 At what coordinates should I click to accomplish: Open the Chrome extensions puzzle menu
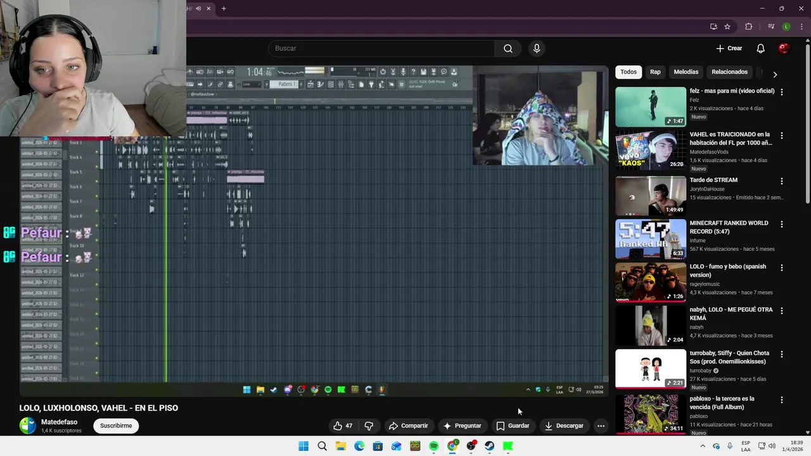click(748, 27)
